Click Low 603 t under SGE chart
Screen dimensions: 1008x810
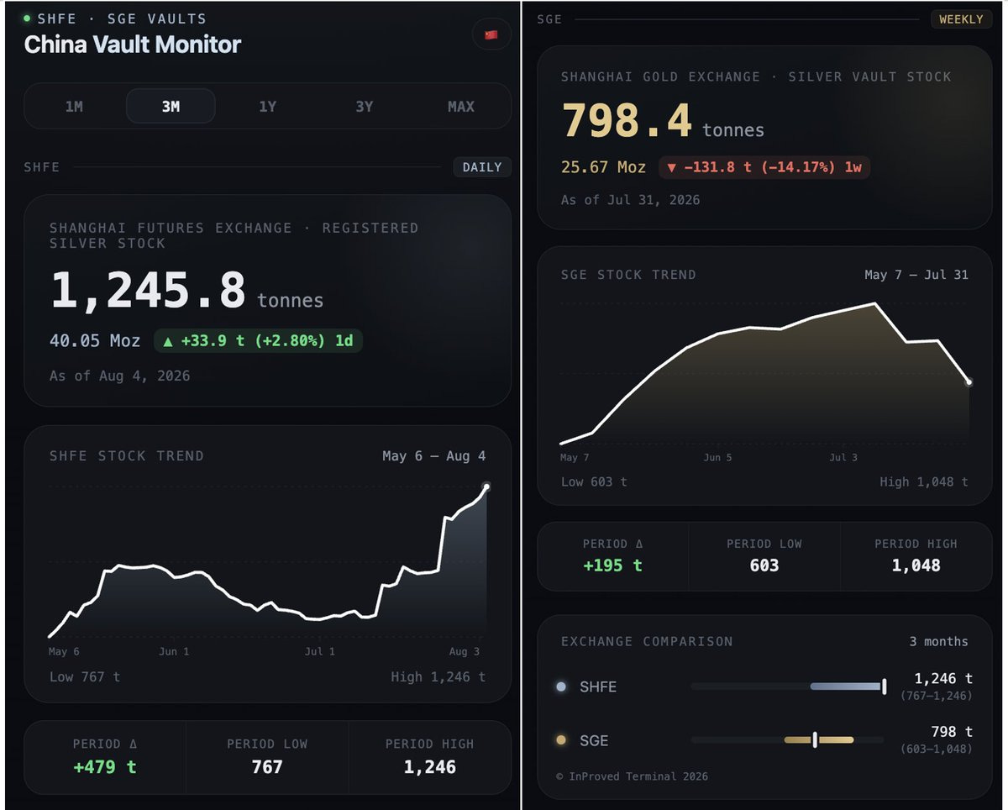point(594,481)
